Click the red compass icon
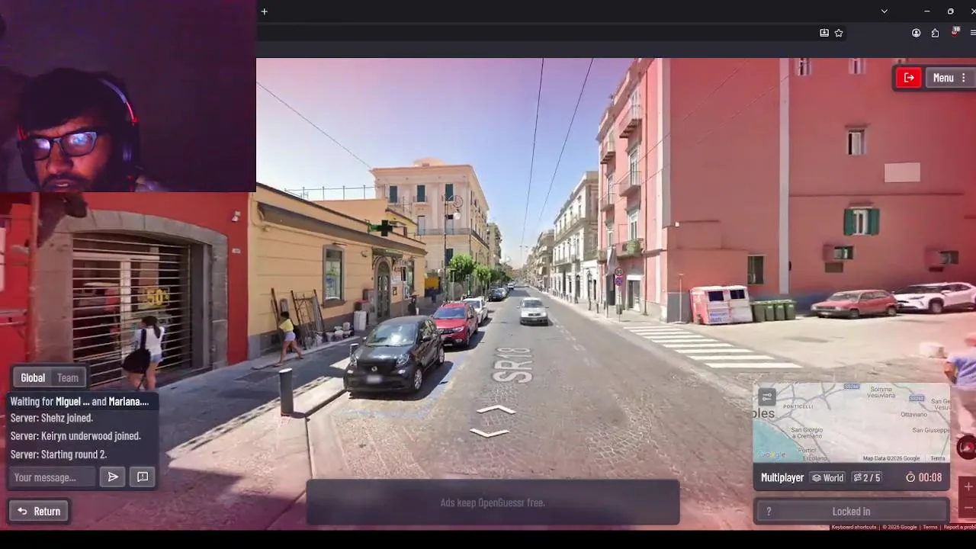The width and height of the screenshot is (976, 549). point(967,448)
